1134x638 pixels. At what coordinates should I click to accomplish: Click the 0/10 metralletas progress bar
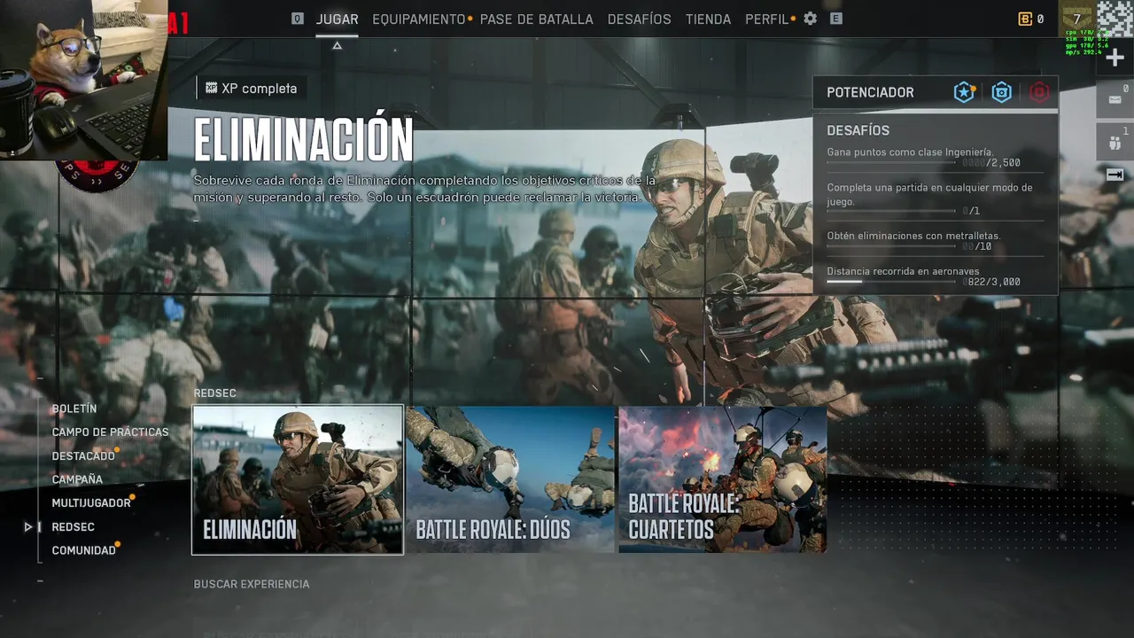(x=893, y=247)
